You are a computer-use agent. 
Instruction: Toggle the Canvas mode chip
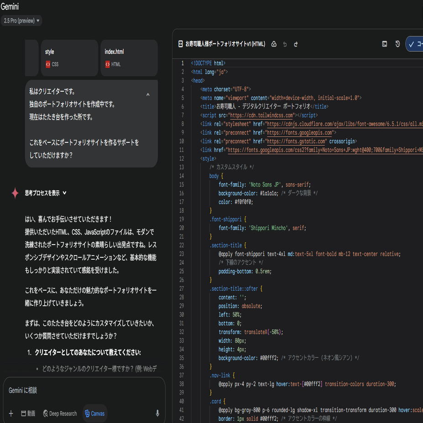(94, 413)
